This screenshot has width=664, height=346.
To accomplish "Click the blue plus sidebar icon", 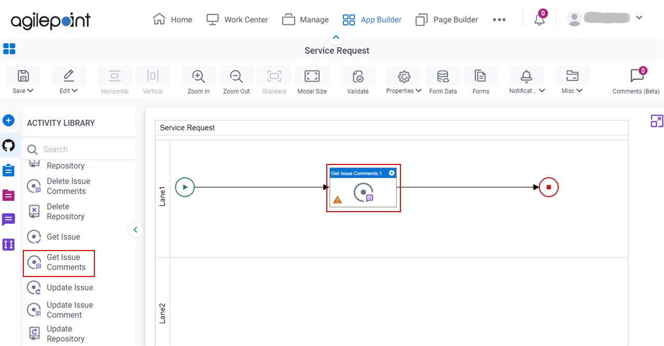I will point(8,120).
